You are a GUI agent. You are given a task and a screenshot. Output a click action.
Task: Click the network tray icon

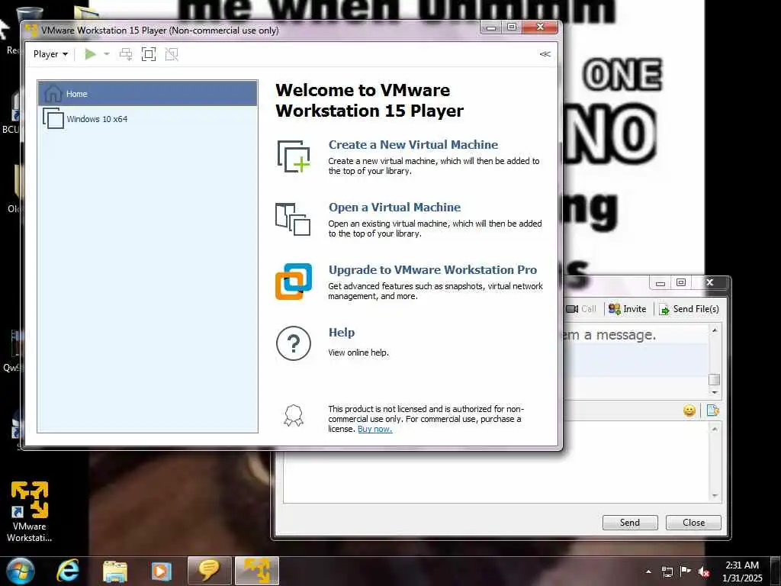667,572
